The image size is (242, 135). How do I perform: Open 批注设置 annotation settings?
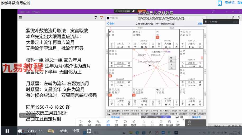[x=170, y=123]
